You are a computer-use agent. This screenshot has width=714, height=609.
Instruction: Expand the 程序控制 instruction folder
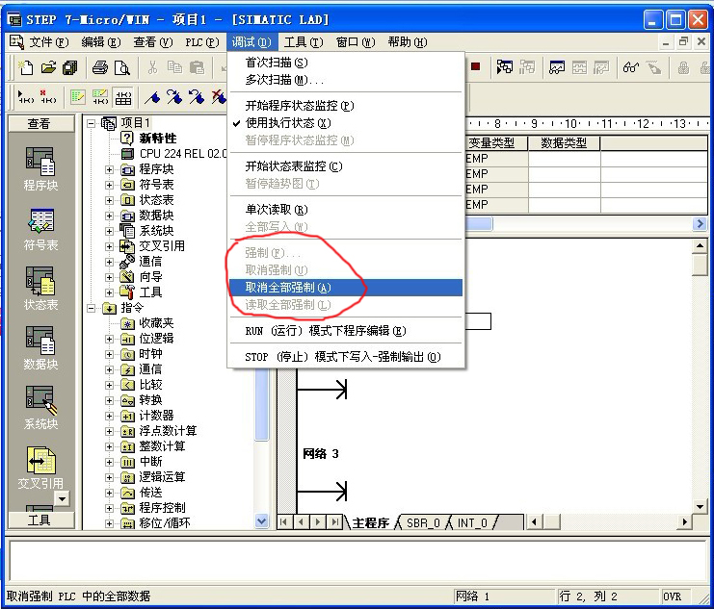[x=109, y=508]
